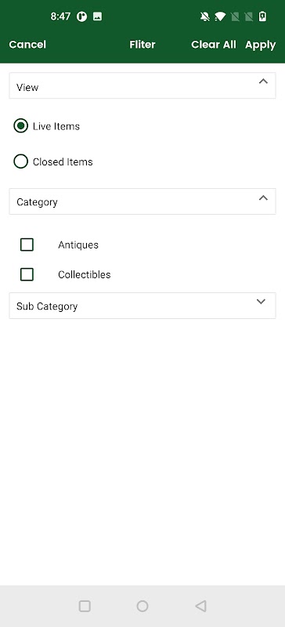The width and height of the screenshot is (285, 627).
Task: Open recent apps with square icon
Action: click(x=85, y=606)
